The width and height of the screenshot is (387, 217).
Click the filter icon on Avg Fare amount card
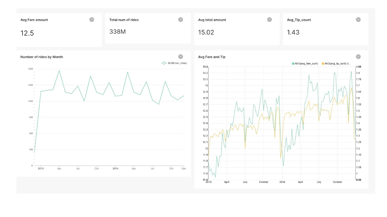point(92,20)
